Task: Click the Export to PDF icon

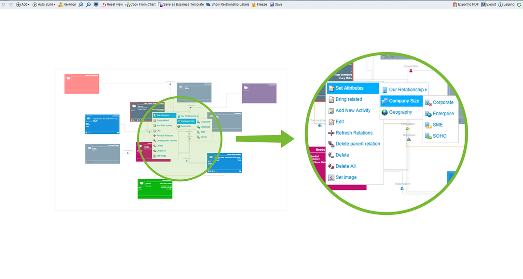Action: tap(455, 4)
